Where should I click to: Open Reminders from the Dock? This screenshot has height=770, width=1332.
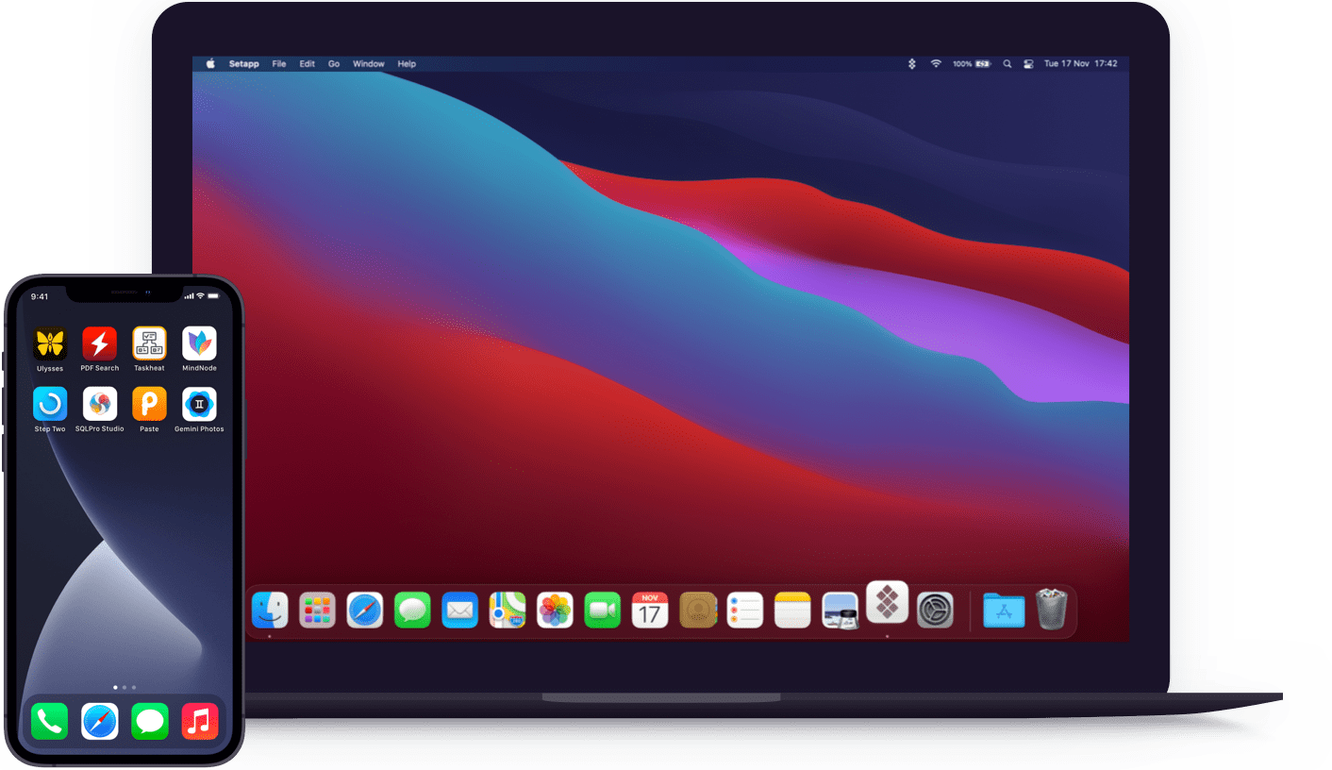tap(744, 610)
